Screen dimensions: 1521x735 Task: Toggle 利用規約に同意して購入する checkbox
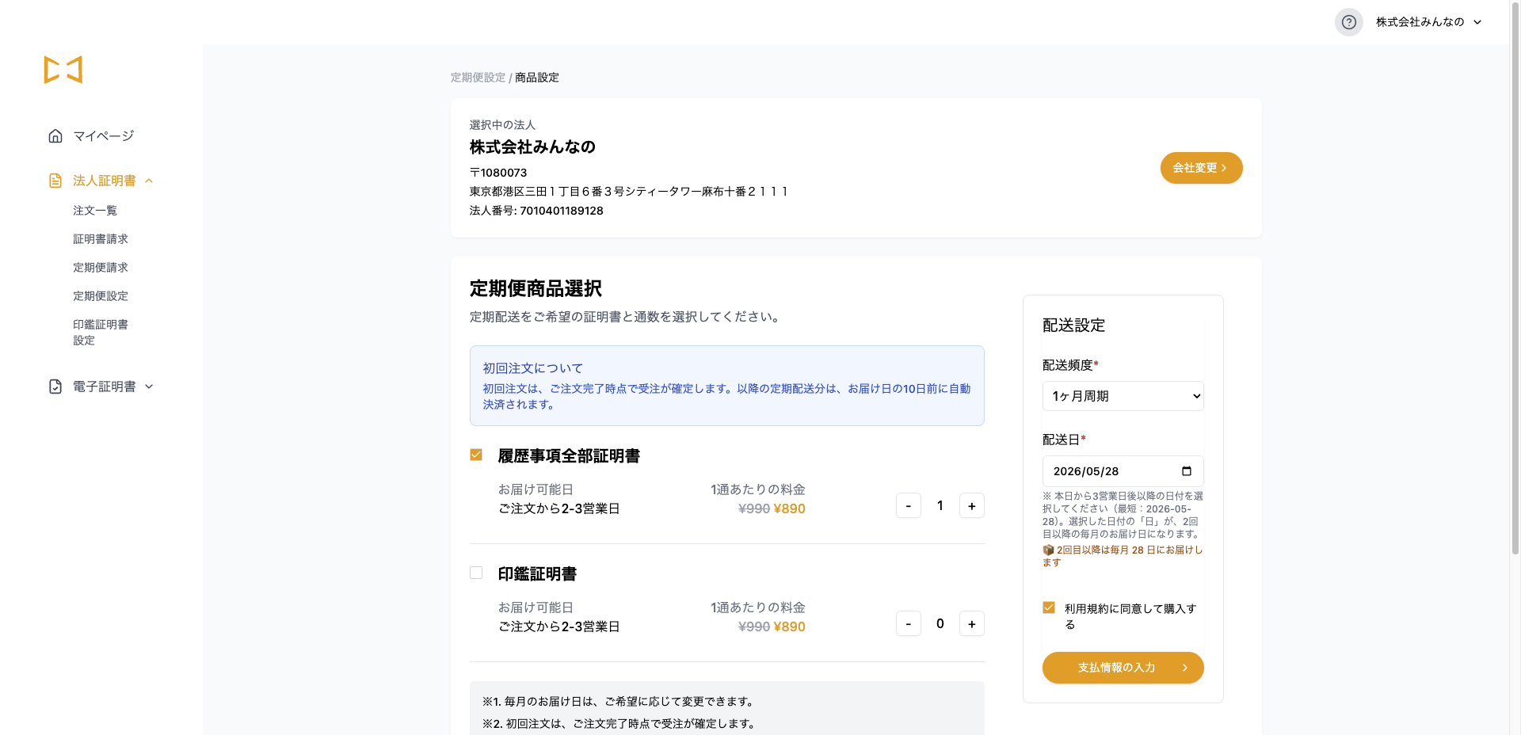coord(1049,607)
